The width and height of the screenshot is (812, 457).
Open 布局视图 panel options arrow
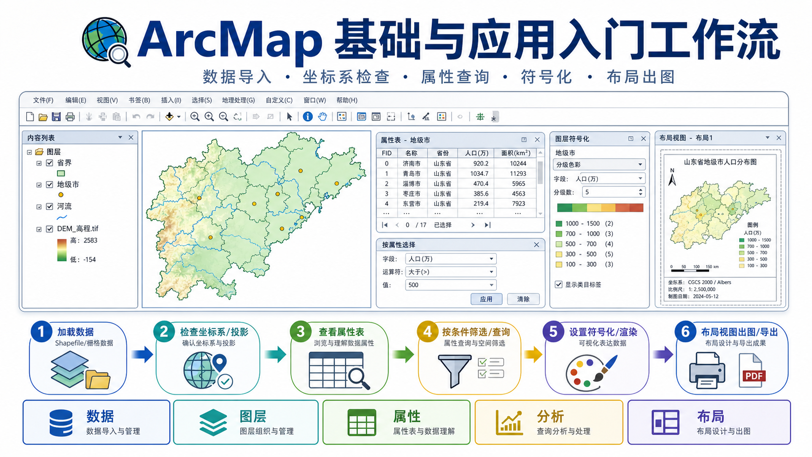click(767, 137)
